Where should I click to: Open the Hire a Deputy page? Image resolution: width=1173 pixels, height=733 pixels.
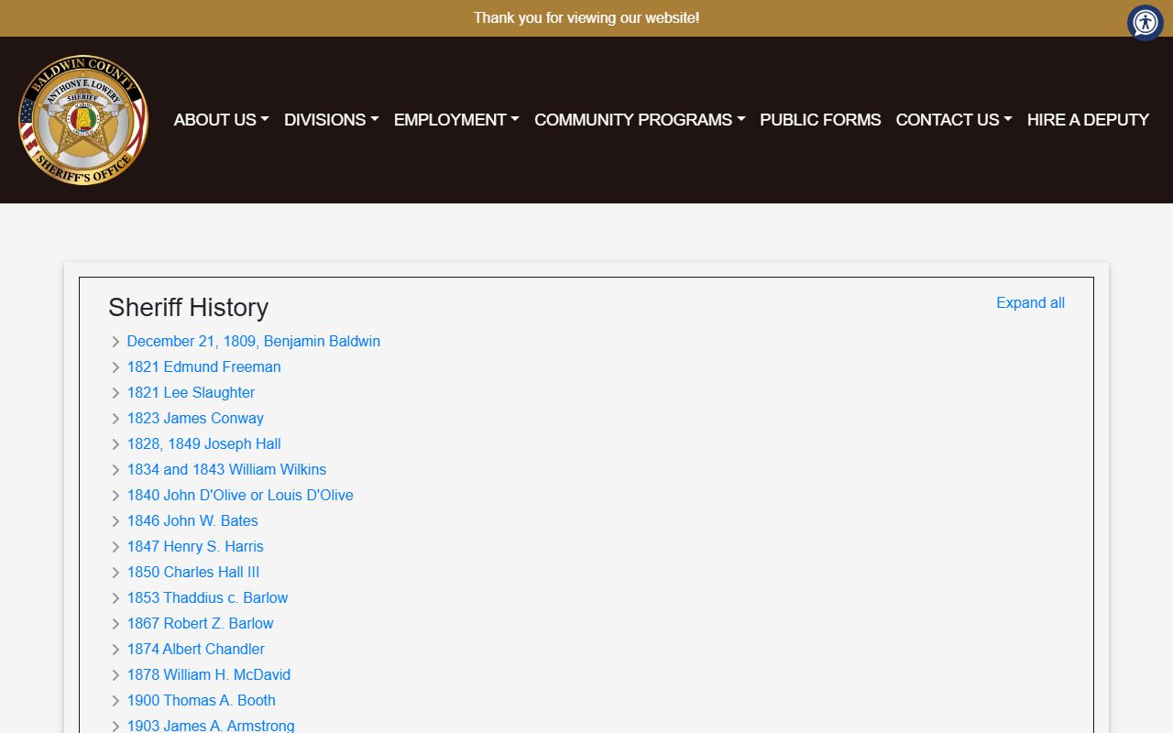coord(1088,120)
